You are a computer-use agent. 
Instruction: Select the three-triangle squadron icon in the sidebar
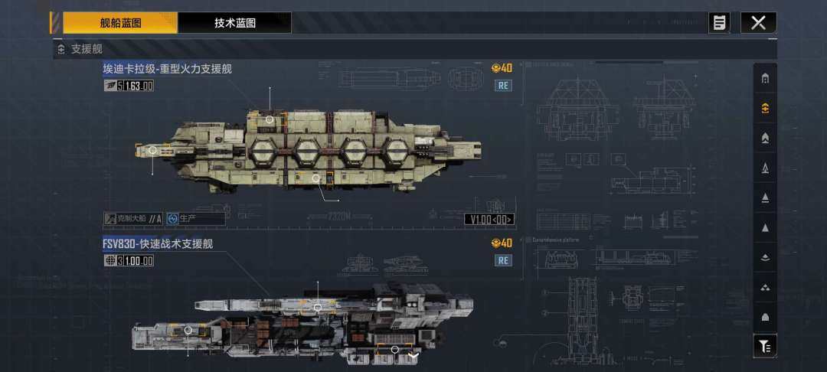click(x=765, y=287)
